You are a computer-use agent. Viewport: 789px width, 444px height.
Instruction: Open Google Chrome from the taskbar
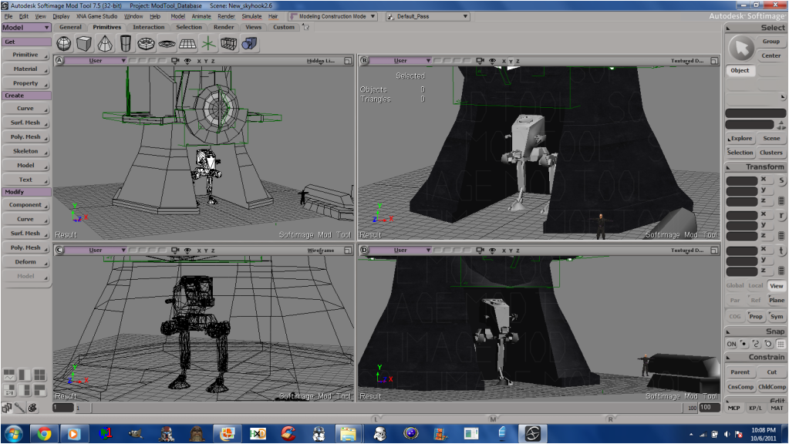(44, 433)
